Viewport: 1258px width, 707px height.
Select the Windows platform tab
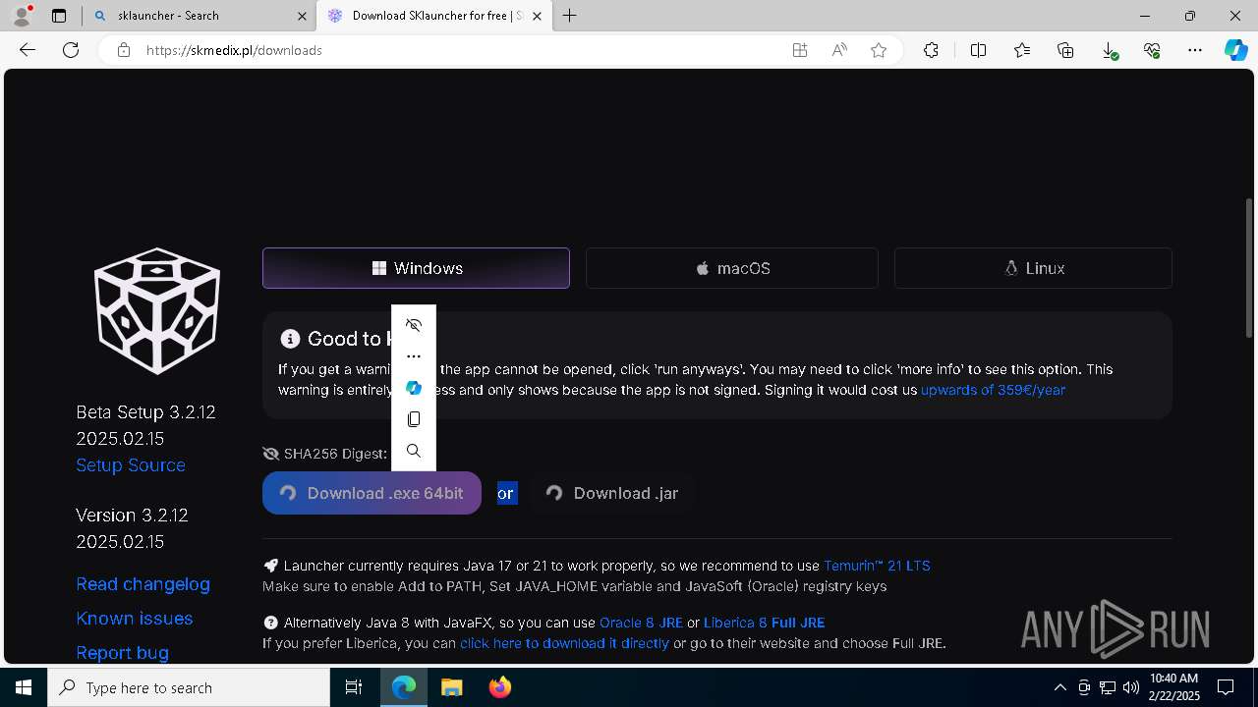[416, 268]
